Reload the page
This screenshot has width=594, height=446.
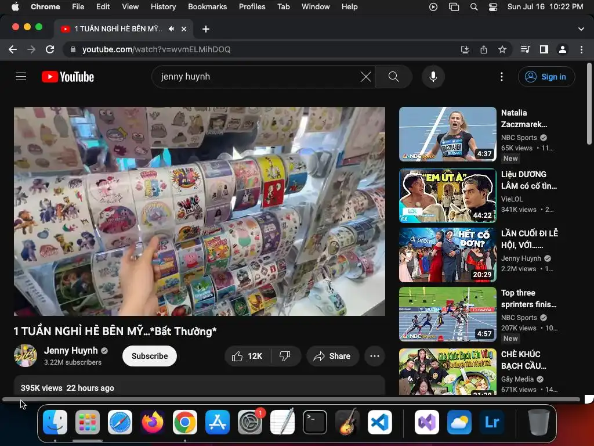[x=50, y=49]
